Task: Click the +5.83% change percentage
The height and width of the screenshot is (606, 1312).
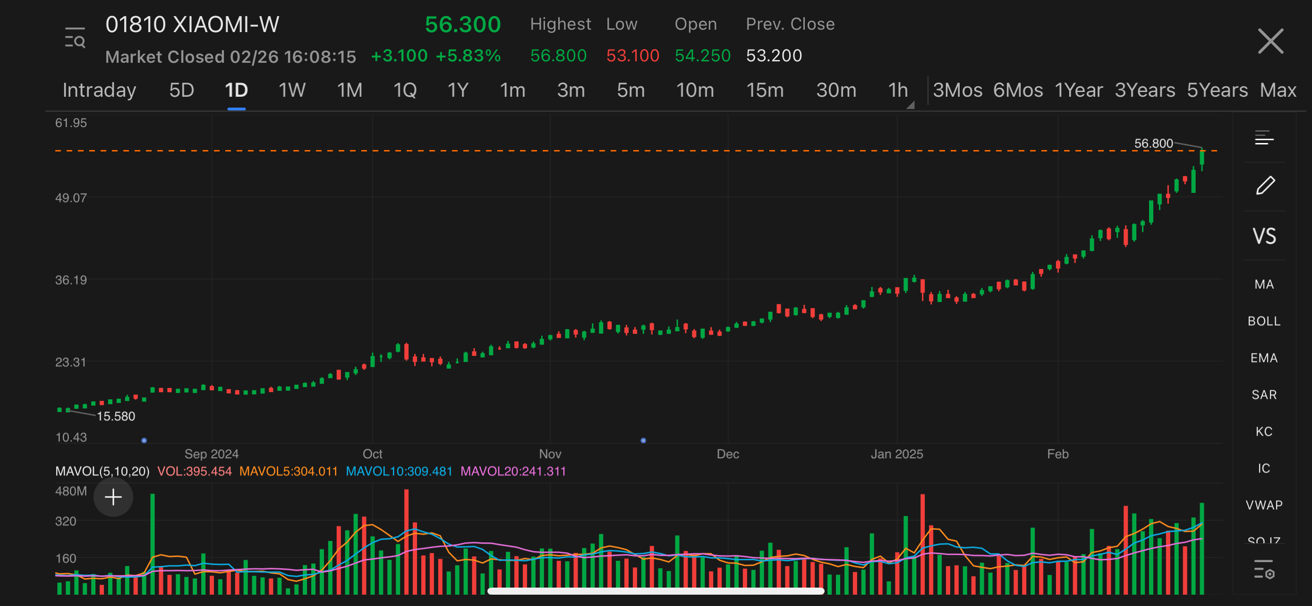Action: 468,56
